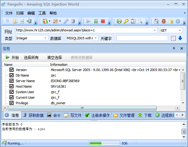Open menu bar overflow arrow

tap(185, 13)
